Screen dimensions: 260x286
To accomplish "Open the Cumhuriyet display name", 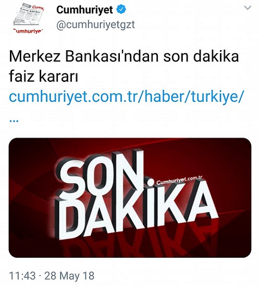I will click(84, 9).
